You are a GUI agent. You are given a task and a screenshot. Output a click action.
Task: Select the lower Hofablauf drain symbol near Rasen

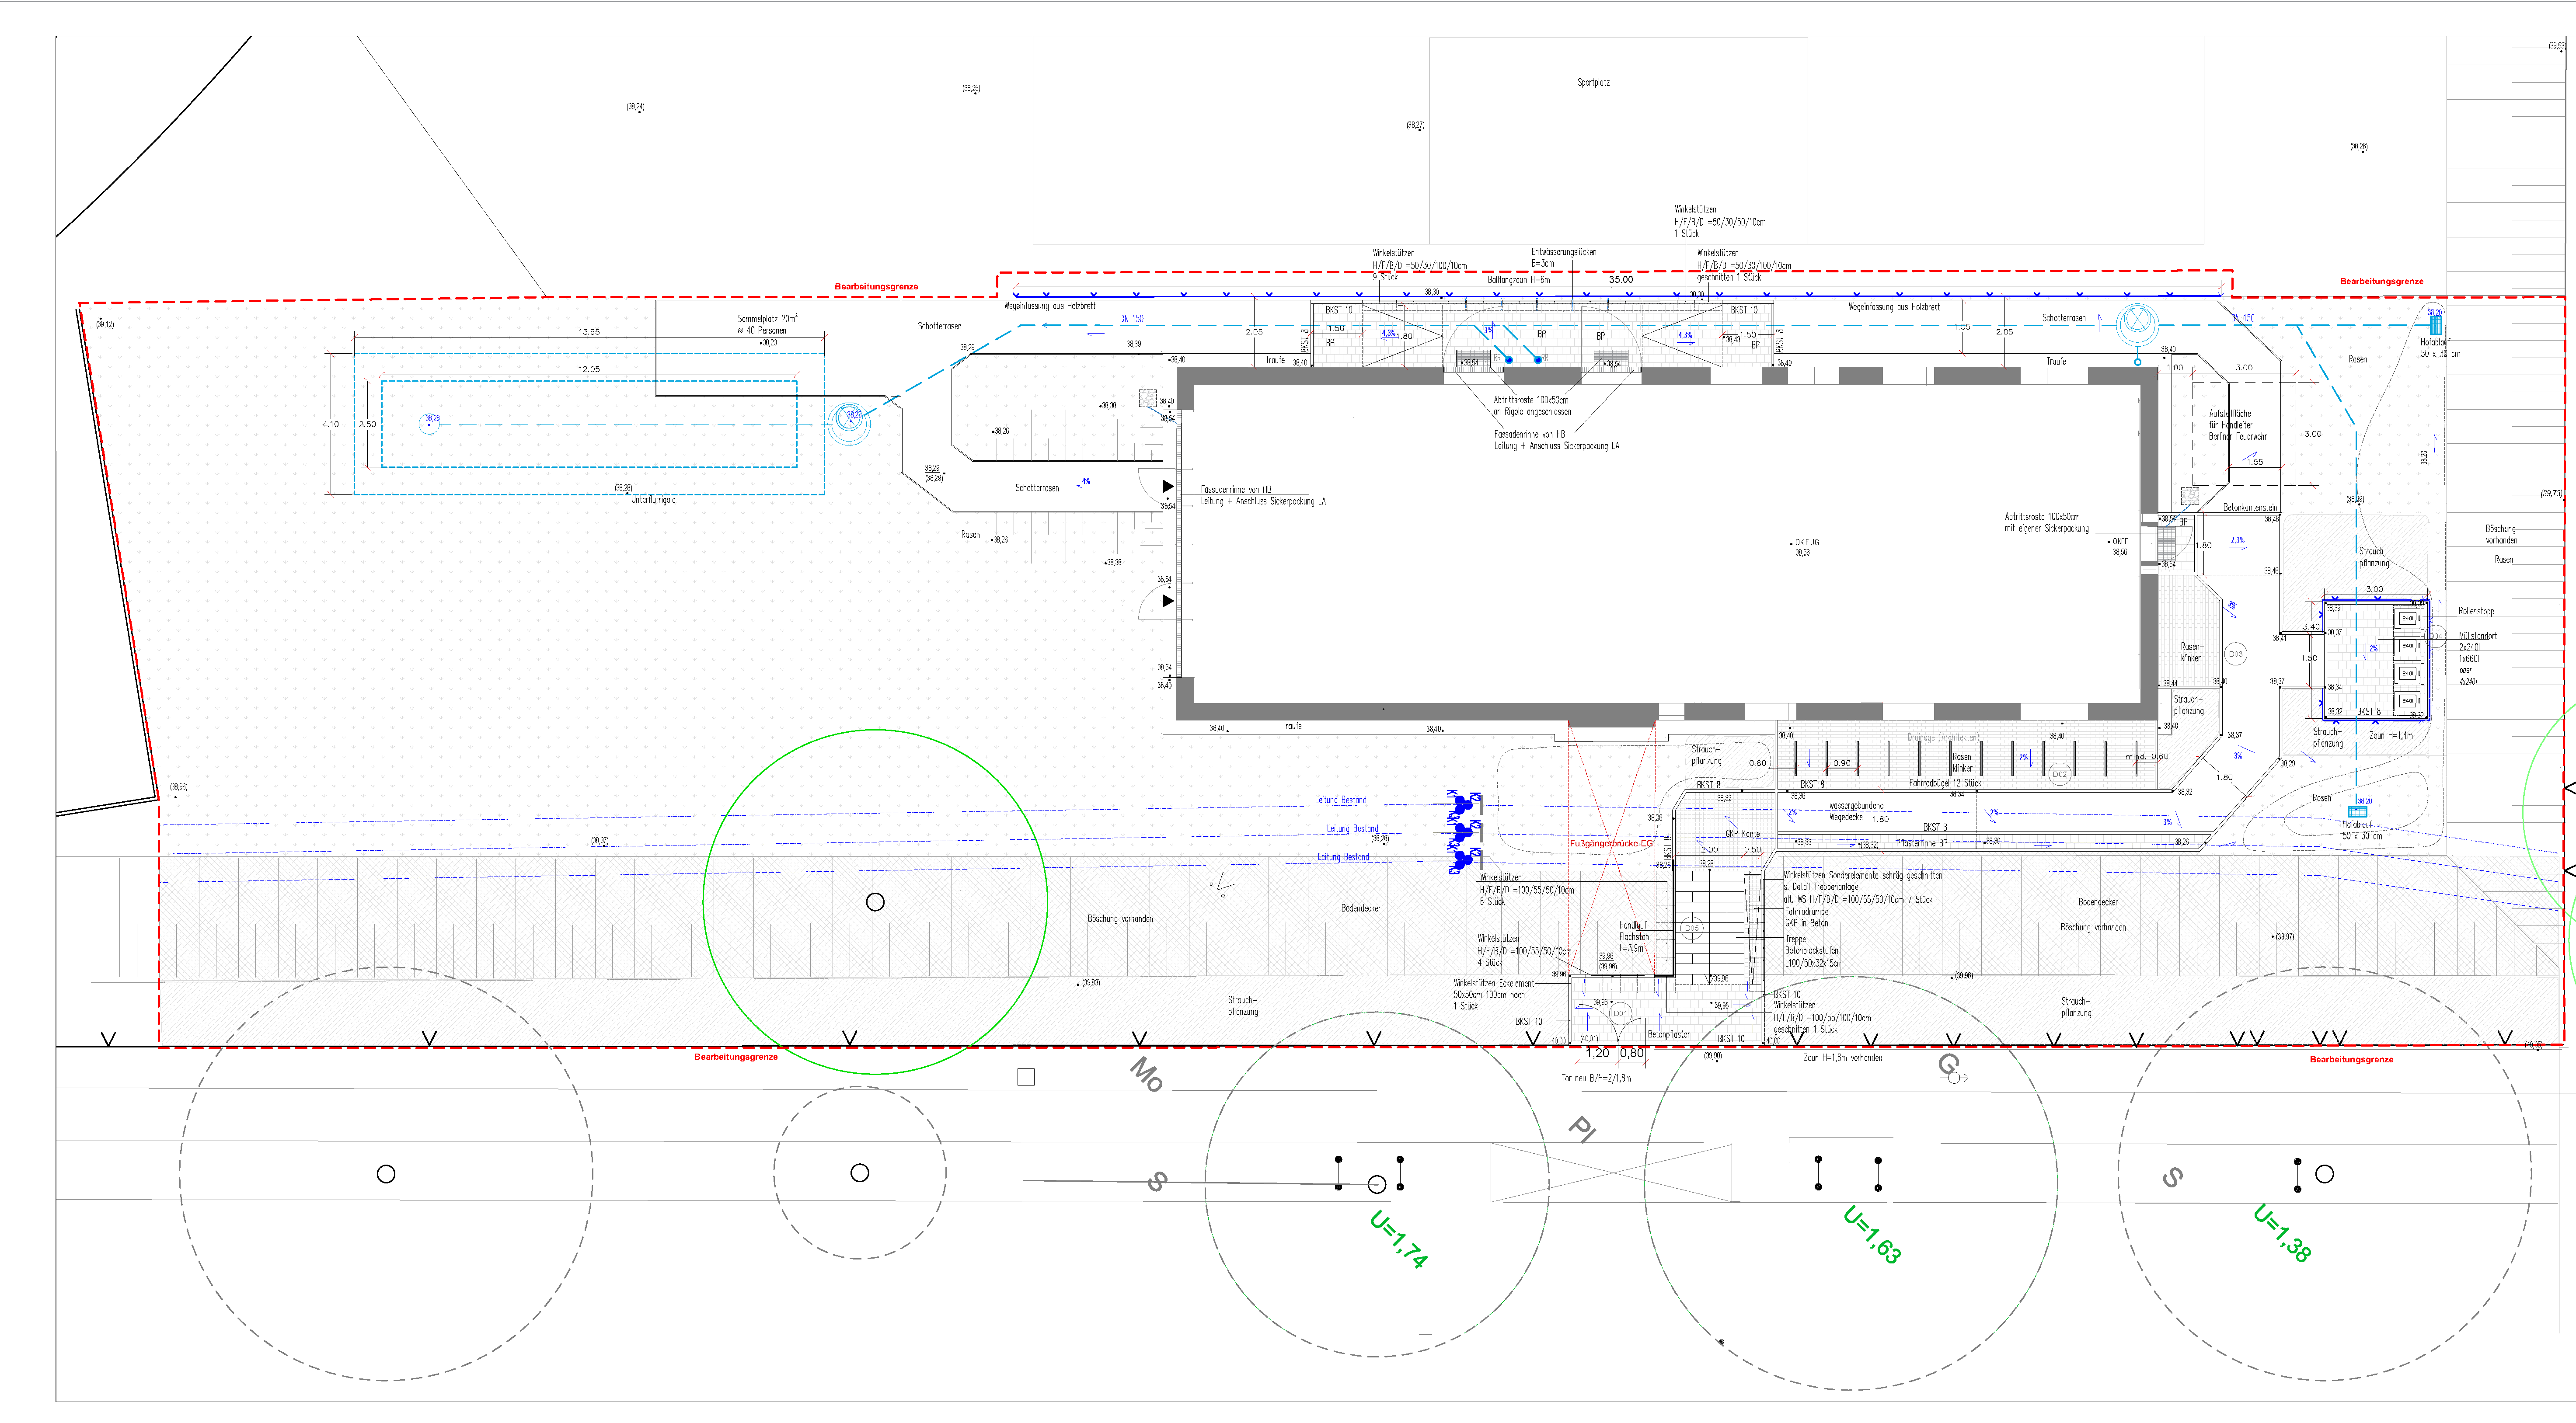tap(2357, 811)
